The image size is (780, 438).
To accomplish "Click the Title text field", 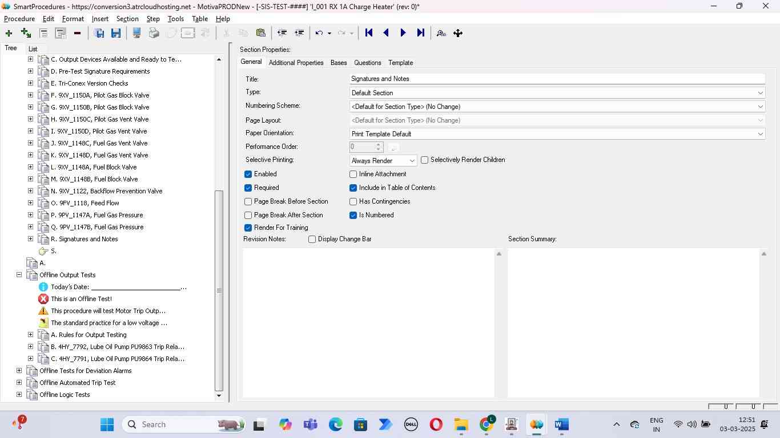I will 557,79.
